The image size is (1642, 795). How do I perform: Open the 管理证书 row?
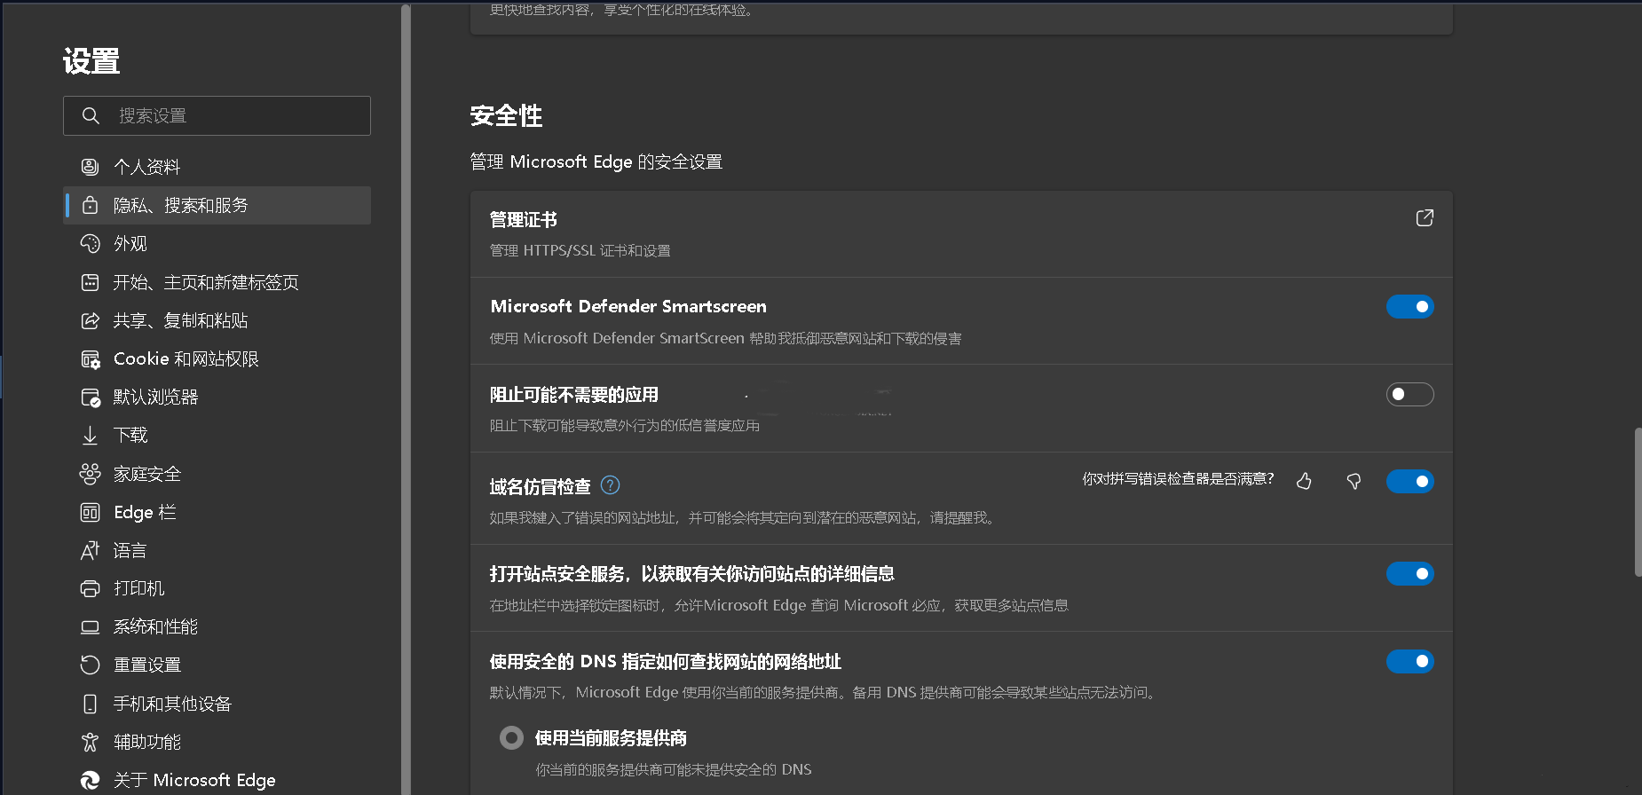coord(961,234)
